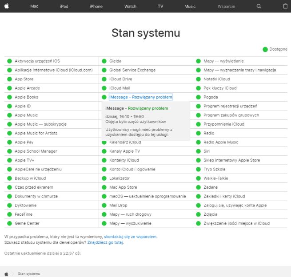The height and width of the screenshot is (277, 291).
Task: Click the Mapy — ruch drogowy entry
Action: (130, 214)
